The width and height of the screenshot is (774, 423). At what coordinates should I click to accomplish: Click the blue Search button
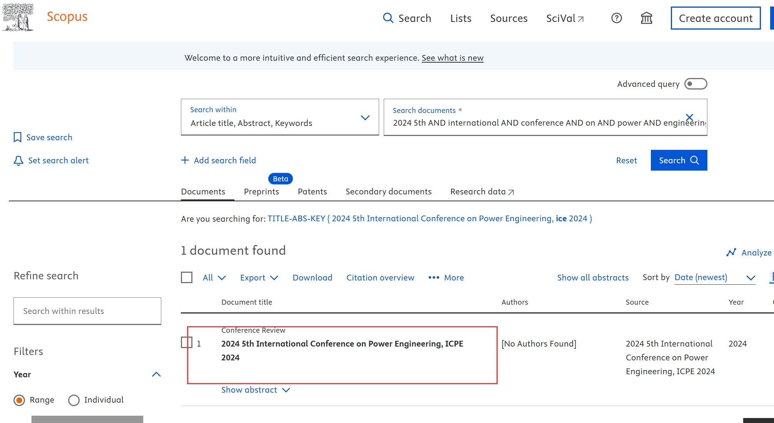pos(679,160)
